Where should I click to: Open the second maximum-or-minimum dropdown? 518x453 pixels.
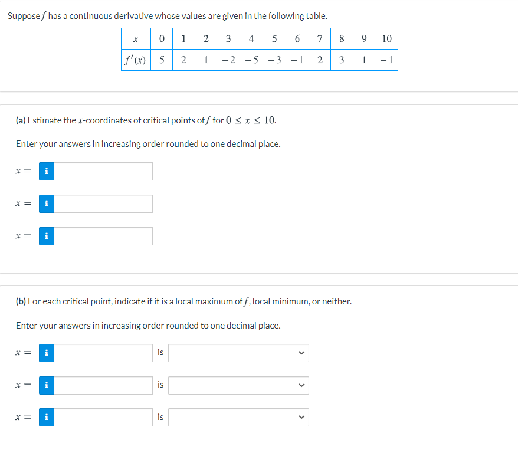[x=238, y=385]
